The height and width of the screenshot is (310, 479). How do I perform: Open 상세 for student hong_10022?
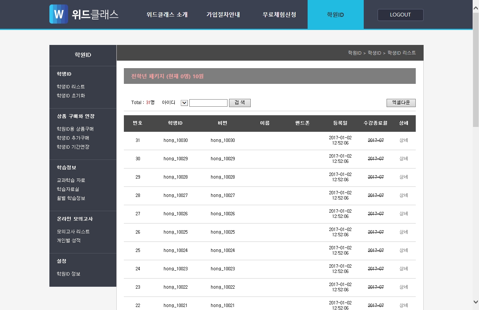[x=403, y=287]
